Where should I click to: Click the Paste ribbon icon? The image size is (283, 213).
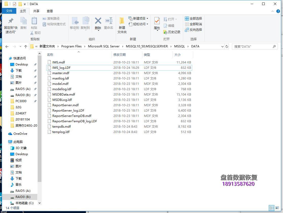[x=34, y=21]
